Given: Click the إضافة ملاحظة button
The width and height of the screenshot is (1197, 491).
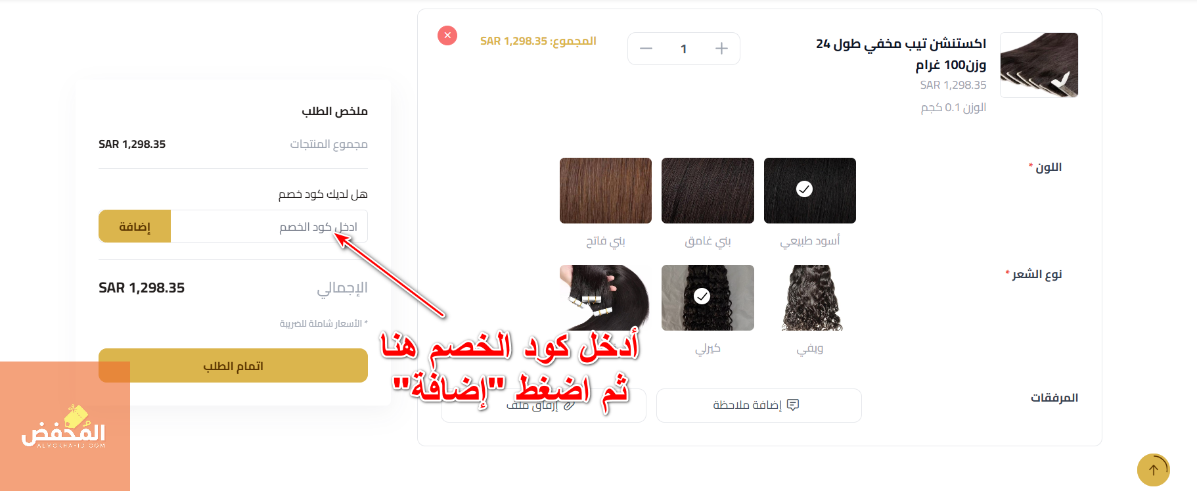Looking at the screenshot, I should tap(759, 405).
